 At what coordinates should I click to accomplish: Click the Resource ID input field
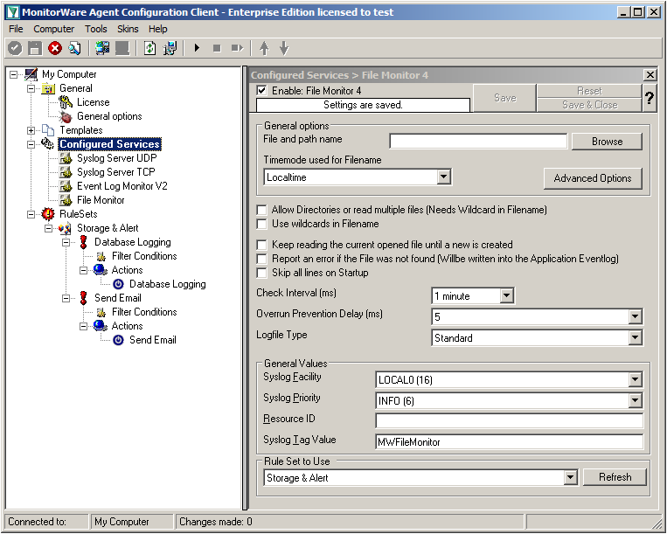510,421
